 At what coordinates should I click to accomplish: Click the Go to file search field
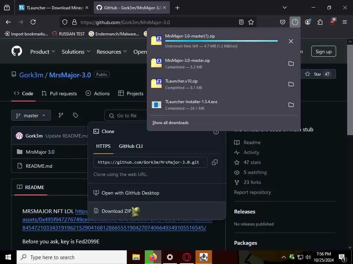[x=126, y=115]
